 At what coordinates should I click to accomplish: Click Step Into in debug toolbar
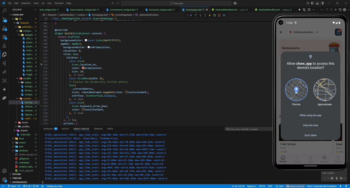coord(200,15)
